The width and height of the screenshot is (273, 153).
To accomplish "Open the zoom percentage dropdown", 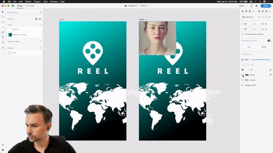I will coord(247,6).
